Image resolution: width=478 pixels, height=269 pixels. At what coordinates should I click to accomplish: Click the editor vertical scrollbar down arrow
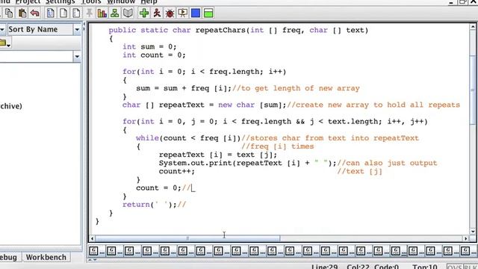coord(473,232)
